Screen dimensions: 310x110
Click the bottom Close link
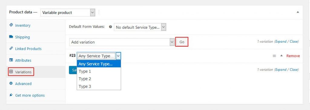point(294,69)
